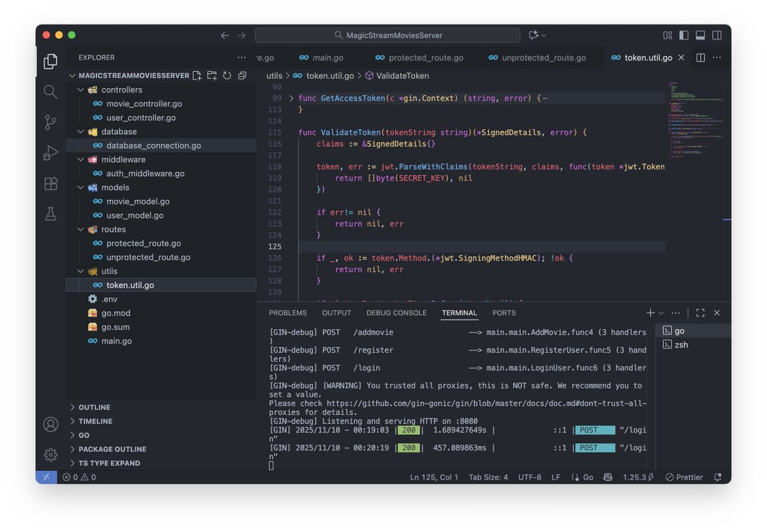Image resolution: width=767 pixels, height=531 pixels.
Task: Toggle the primary side bar visibility
Action: pos(684,35)
